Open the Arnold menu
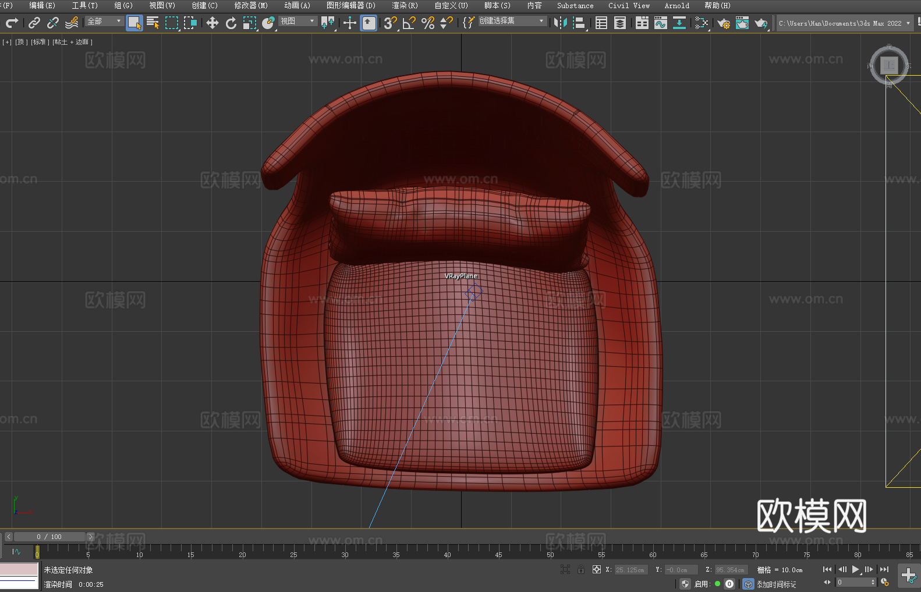 [676, 5]
